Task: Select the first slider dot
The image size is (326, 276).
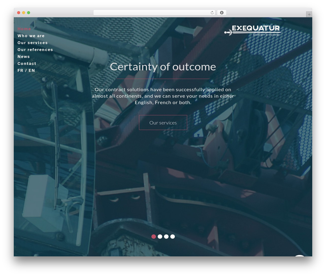Action: coord(154,237)
